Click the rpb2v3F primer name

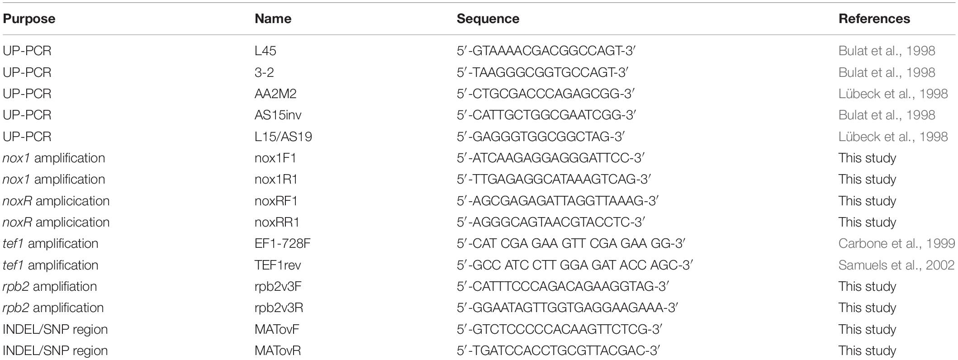(277, 286)
